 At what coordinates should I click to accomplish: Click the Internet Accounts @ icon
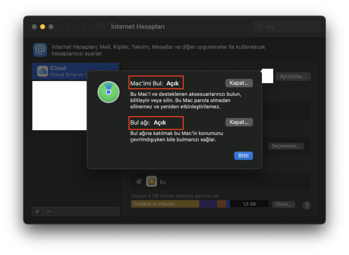coord(40,50)
